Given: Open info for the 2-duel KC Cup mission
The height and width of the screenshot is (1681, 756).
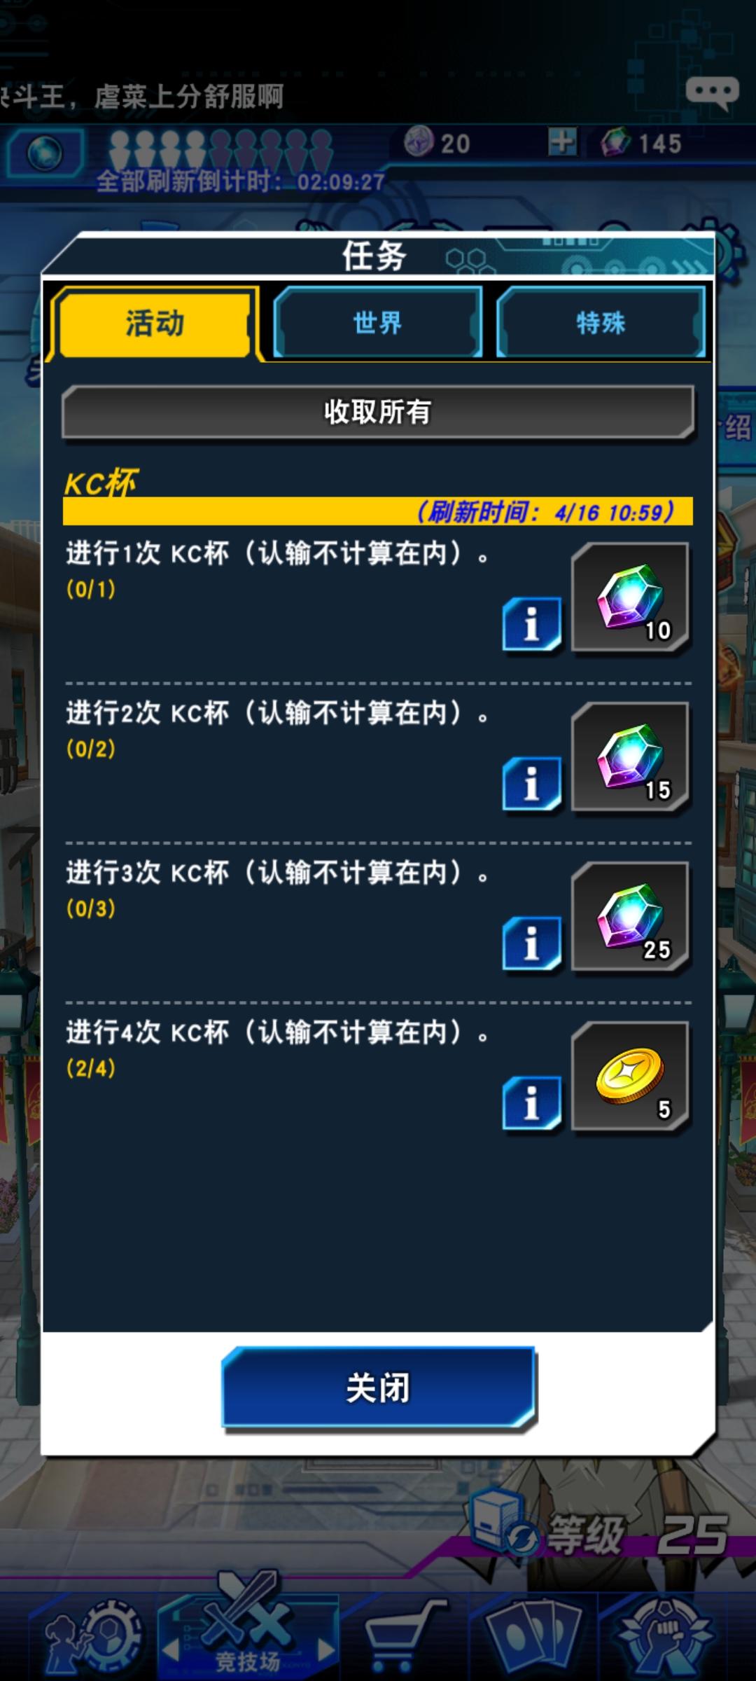Looking at the screenshot, I should (x=532, y=784).
